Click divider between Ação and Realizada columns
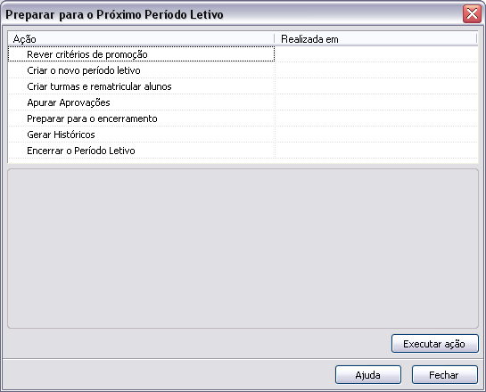 275,39
